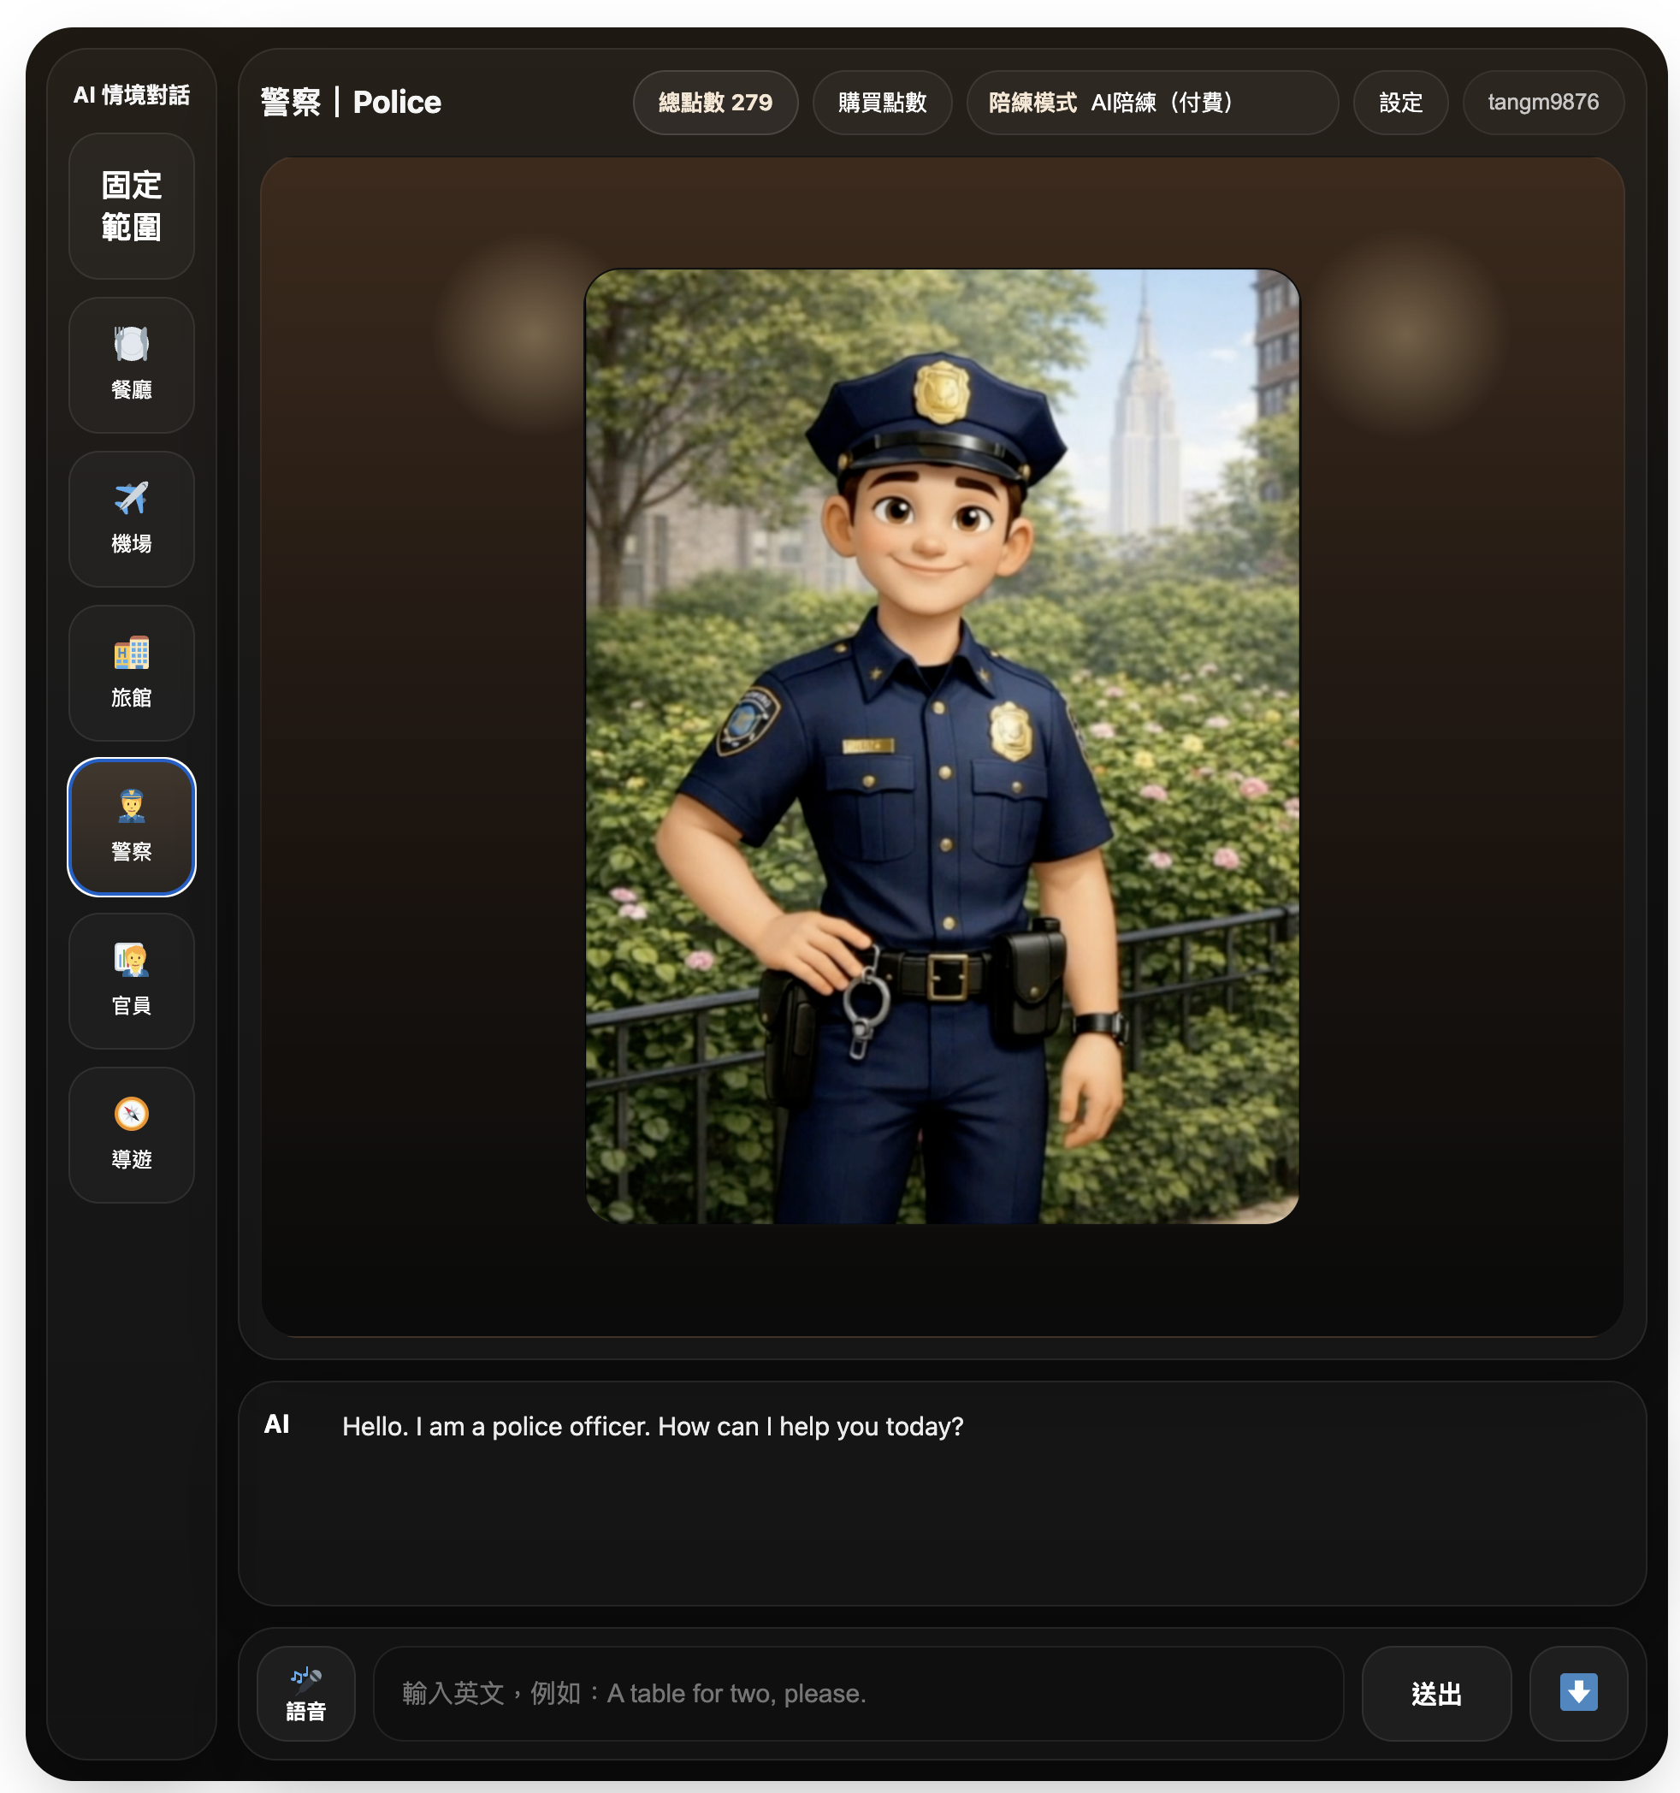The width and height of the screenshot is (1680, 1793).
Task: Focus the English text input field
Action: [858, 1693]
